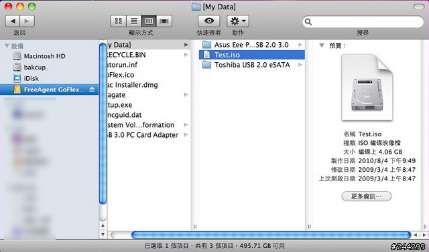Click the Macintosh HD drive icon
Screen dimensions: 429x252
click(17, 56)
